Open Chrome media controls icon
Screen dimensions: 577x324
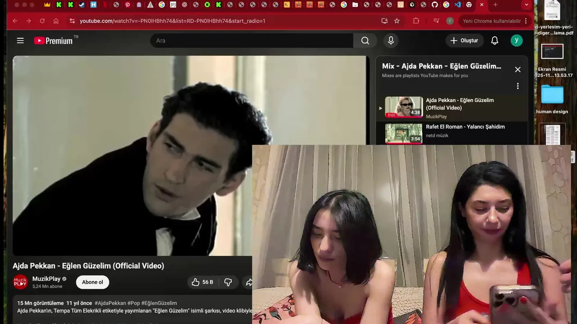436,21
